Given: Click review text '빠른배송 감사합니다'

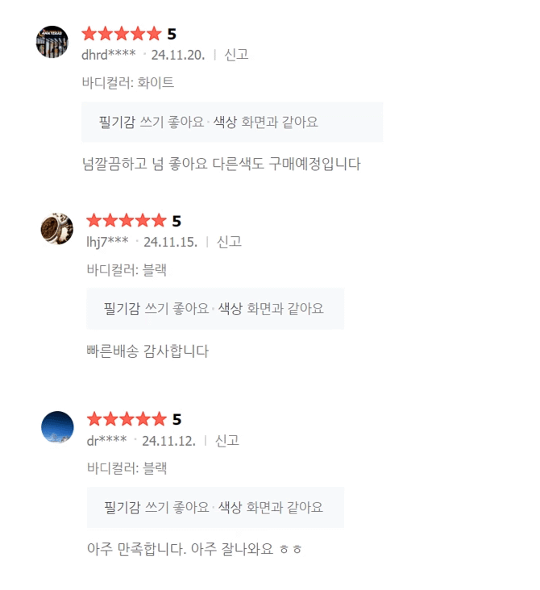Looking at the screenshot, I should tap(147, 351).
